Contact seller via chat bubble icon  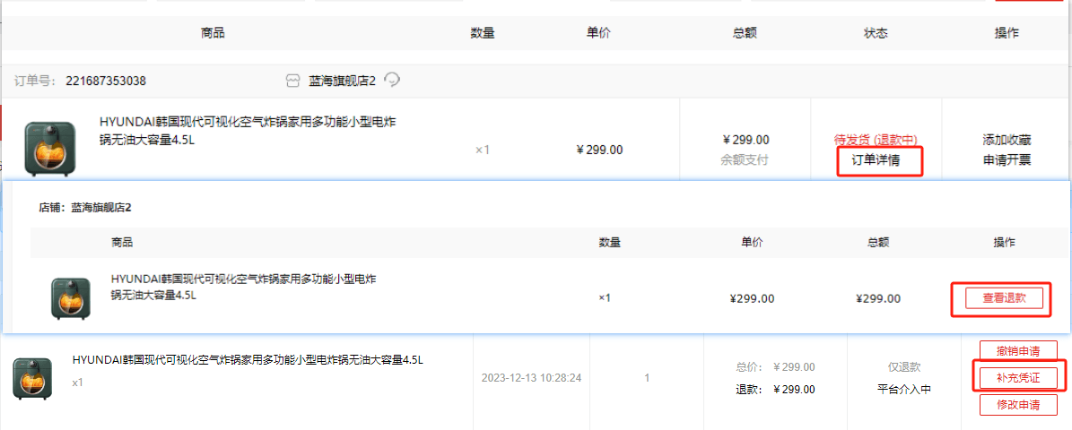pos(392,81)
